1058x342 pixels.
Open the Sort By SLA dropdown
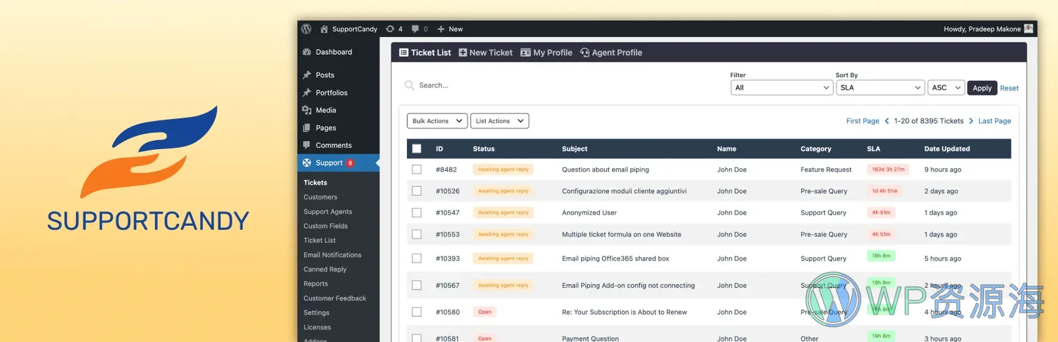click(x=881, y=88)
